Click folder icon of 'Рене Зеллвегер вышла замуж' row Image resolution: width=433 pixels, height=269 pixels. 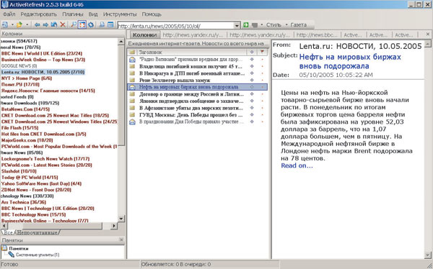pyautogui.click(x=132, y=80)
